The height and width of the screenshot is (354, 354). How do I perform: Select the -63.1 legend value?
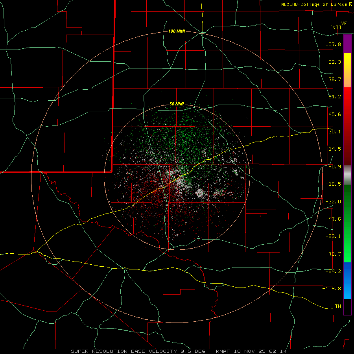pyautogui.click(x=333, y=236)
